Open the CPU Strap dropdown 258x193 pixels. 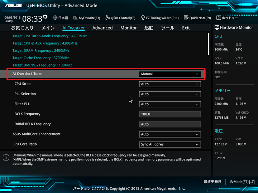pos(170,84)
